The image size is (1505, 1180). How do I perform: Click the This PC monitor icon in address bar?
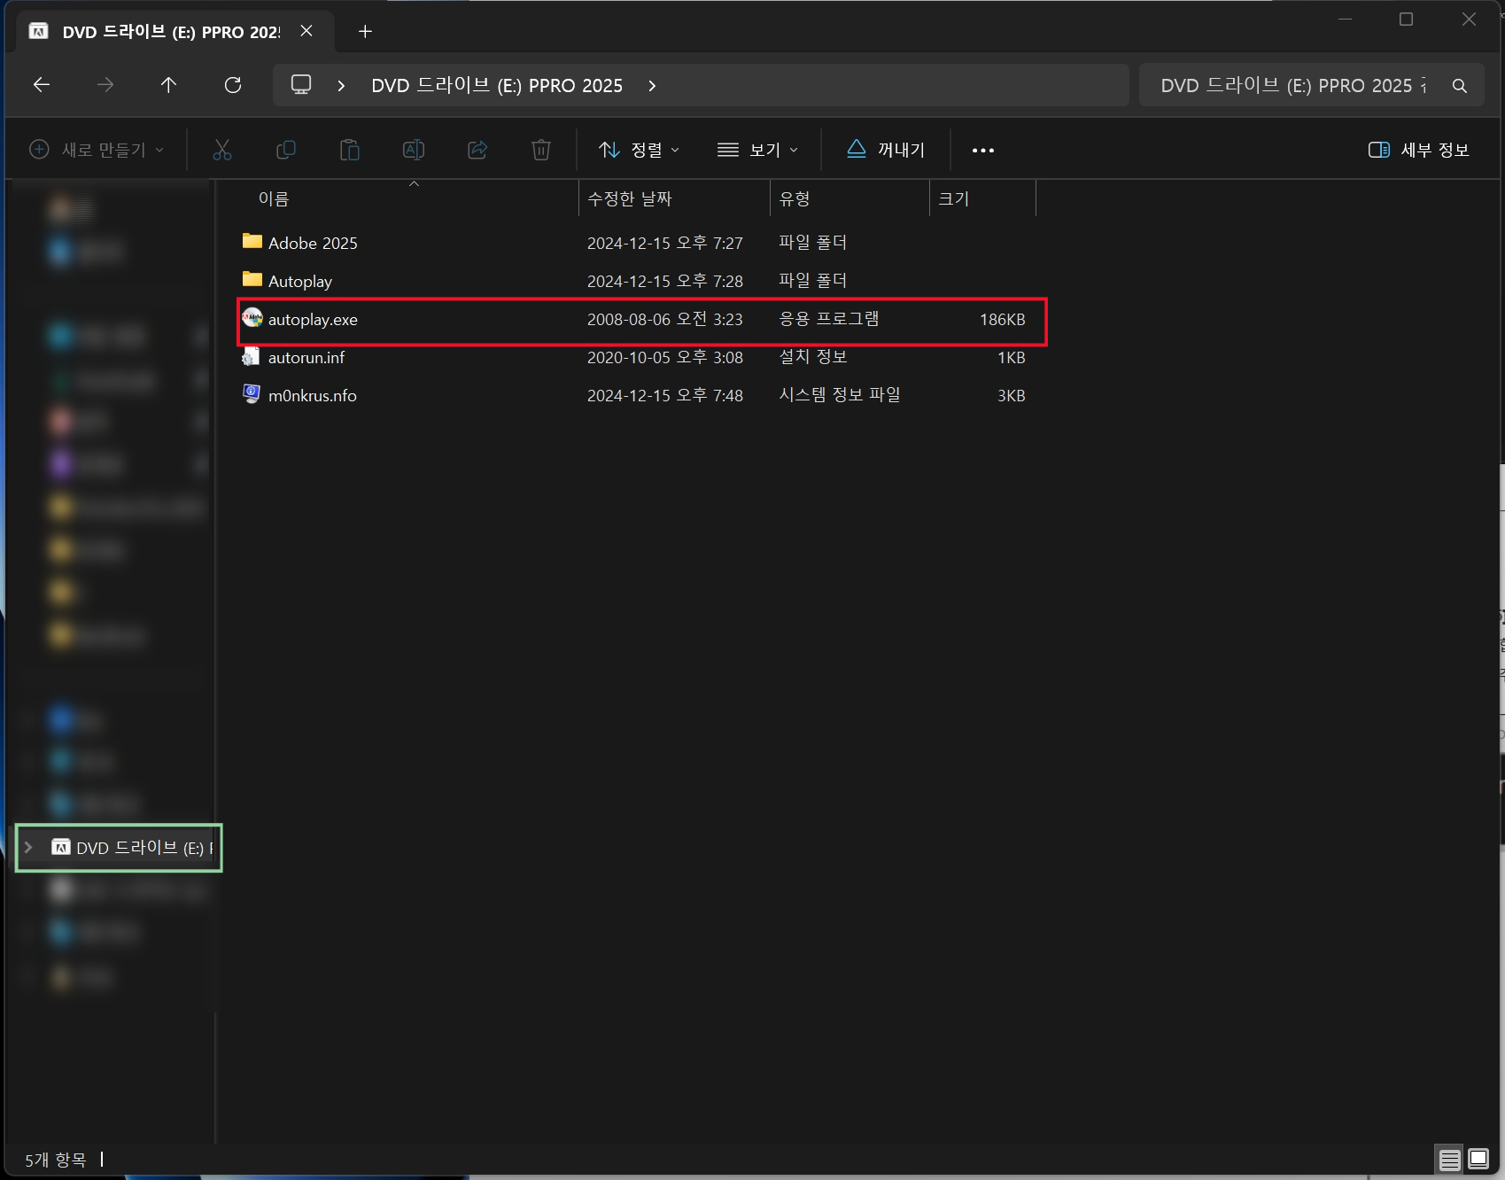point(301,85)
